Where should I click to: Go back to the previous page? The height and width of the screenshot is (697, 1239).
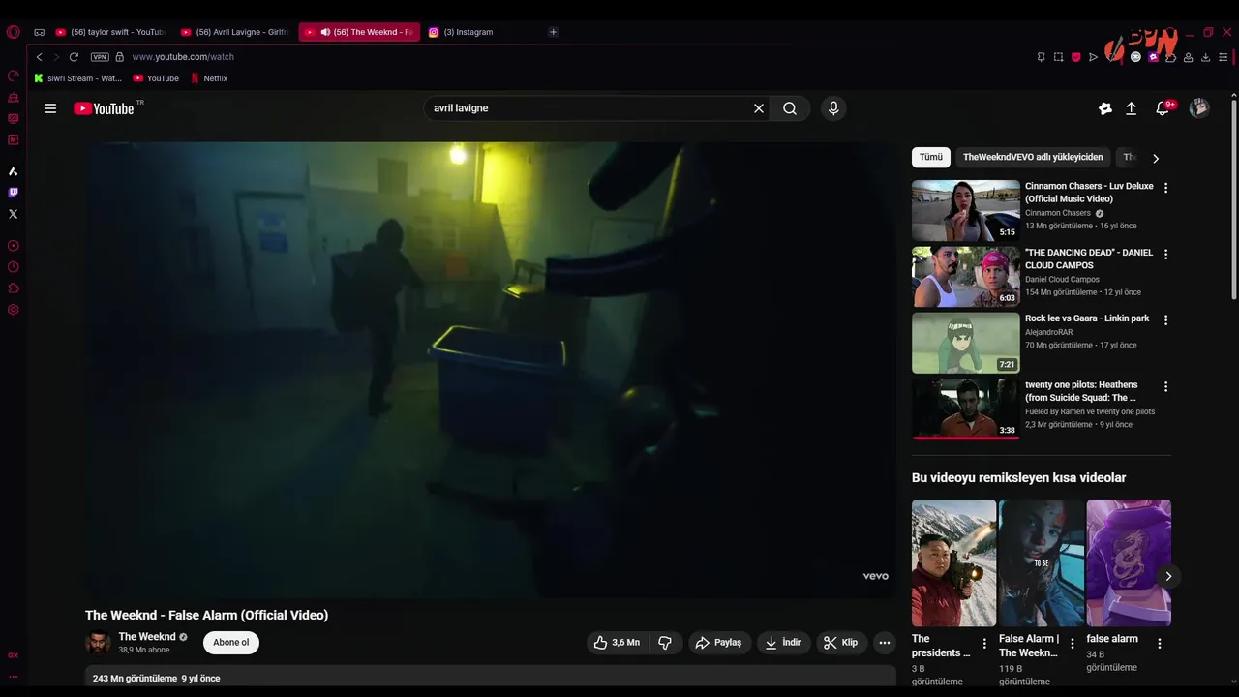[x=40, y=57]
